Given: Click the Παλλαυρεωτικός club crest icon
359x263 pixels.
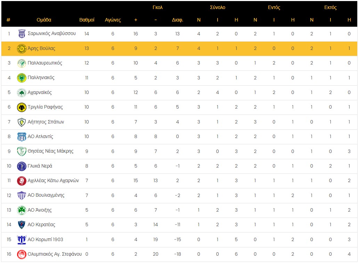Looking at the screenshot, I should [22, 63].
